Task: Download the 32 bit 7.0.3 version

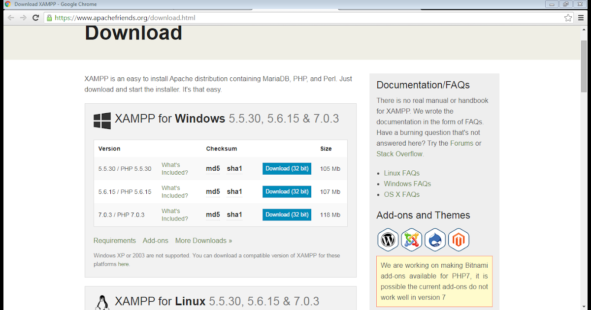Action: tap(287, 215)
